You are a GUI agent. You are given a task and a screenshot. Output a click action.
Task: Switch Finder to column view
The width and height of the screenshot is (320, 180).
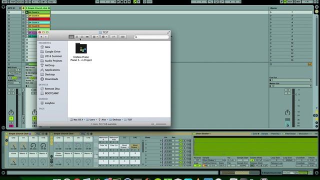82,37
